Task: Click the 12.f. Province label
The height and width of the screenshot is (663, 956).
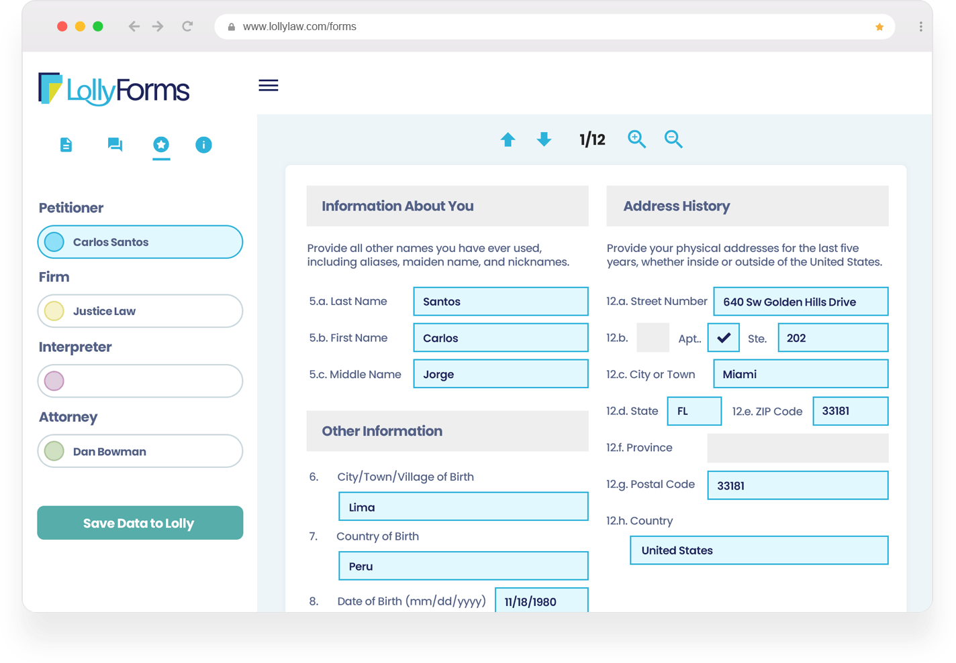Action: 639,448
